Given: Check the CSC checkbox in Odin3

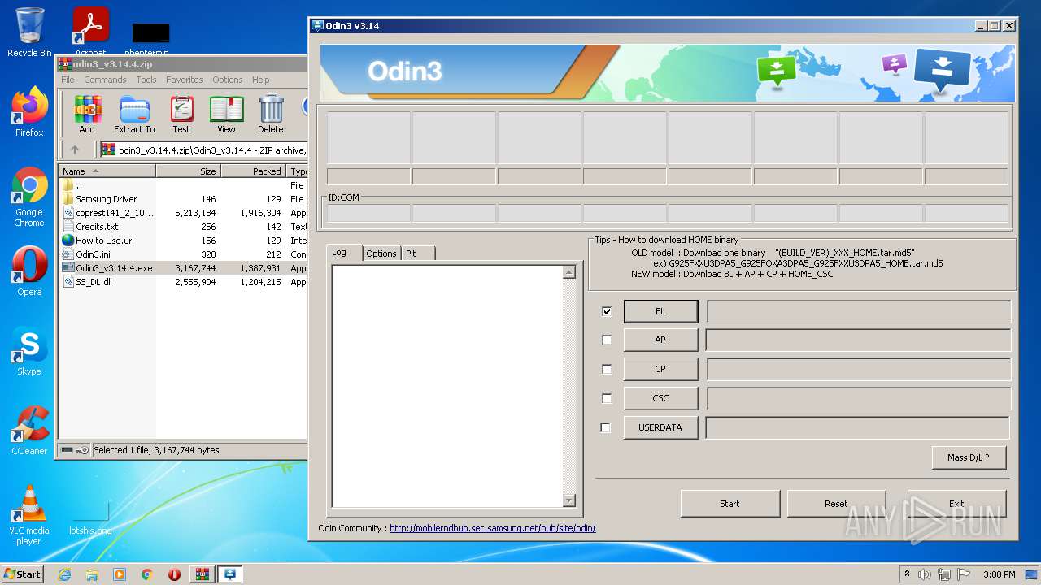Looking at the screenshot, I should click(x=607, y=398).
